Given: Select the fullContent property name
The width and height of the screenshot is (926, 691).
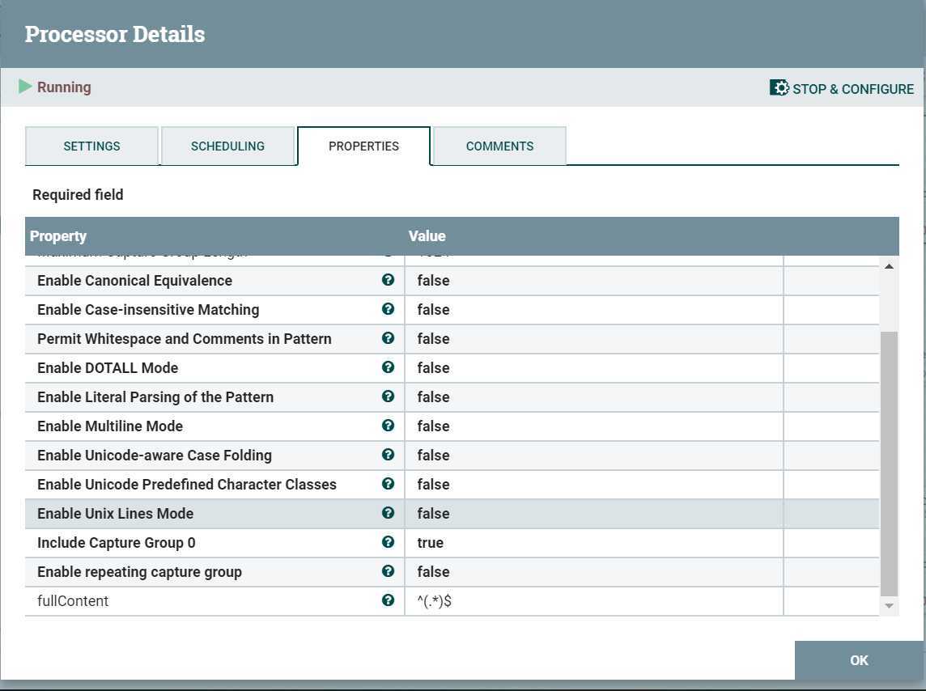Looking at the screenshot, I should point(73,600).
